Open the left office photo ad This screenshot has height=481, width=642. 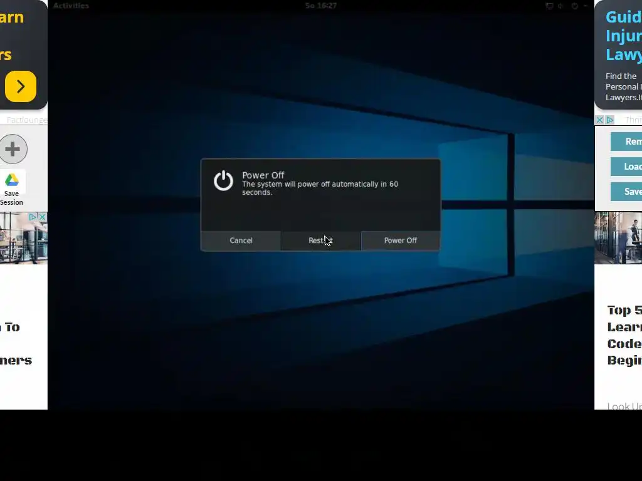(23, 238)
